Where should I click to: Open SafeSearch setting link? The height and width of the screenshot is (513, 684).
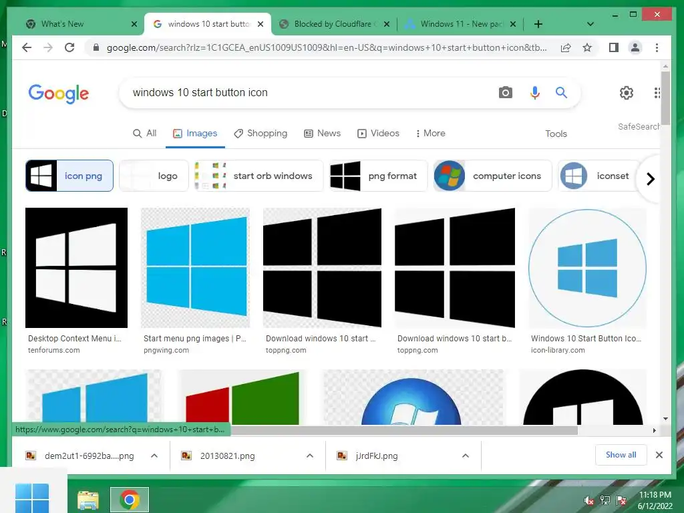[639, 126]
